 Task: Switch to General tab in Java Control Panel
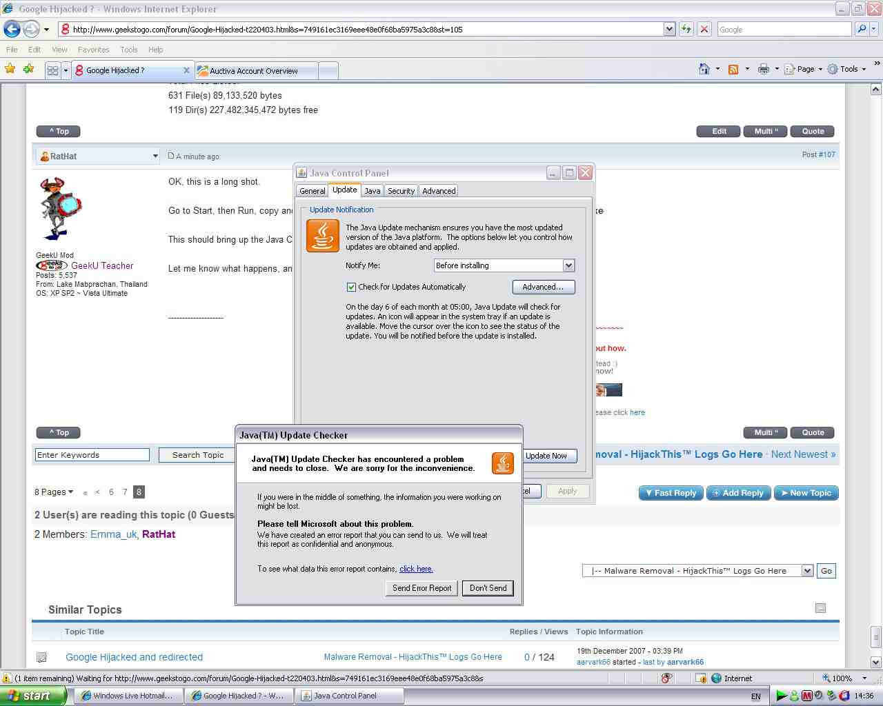tap(312, 191)
